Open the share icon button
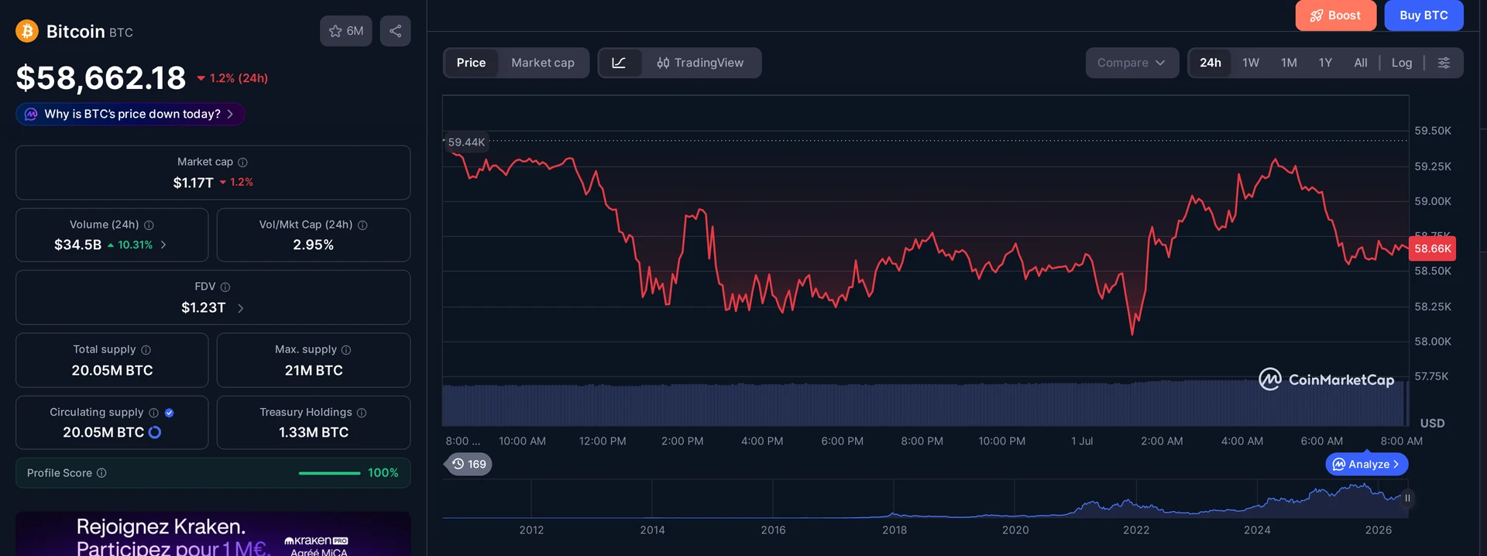The width and height of the screenshot is (1487, 556). (x=395, y=31)
